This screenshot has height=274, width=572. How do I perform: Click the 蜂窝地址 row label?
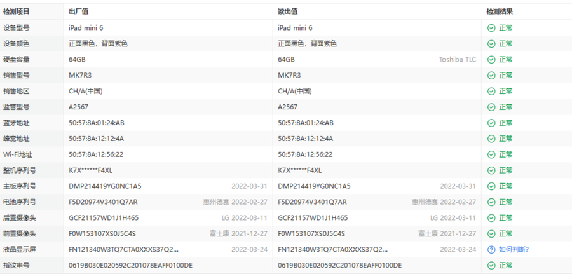[17, 139]
